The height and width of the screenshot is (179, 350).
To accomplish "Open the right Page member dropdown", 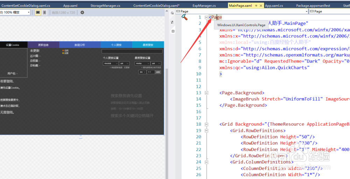I will tap(329, 12).
